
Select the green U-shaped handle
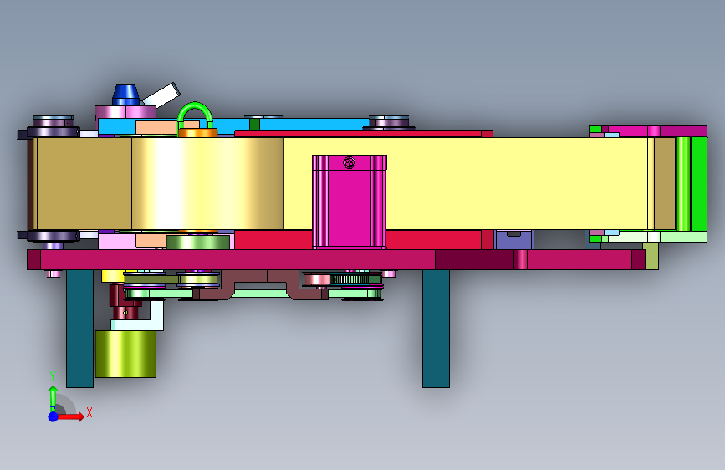coord(195,115)
